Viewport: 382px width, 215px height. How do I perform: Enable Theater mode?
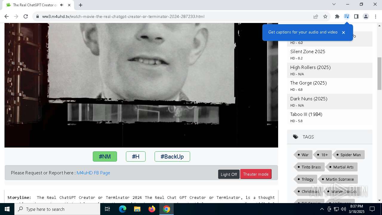click(256, 174)
